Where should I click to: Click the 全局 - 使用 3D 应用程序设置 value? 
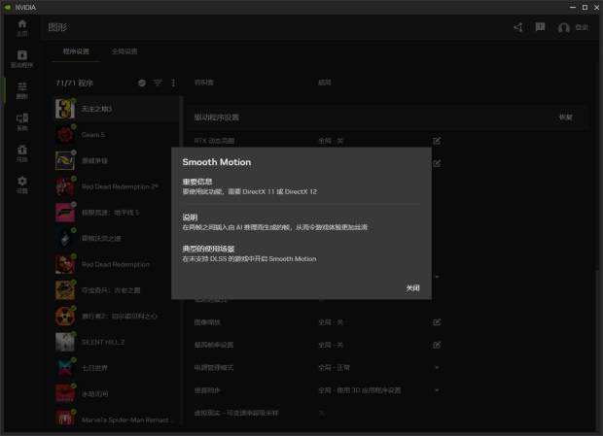(359, 390)
